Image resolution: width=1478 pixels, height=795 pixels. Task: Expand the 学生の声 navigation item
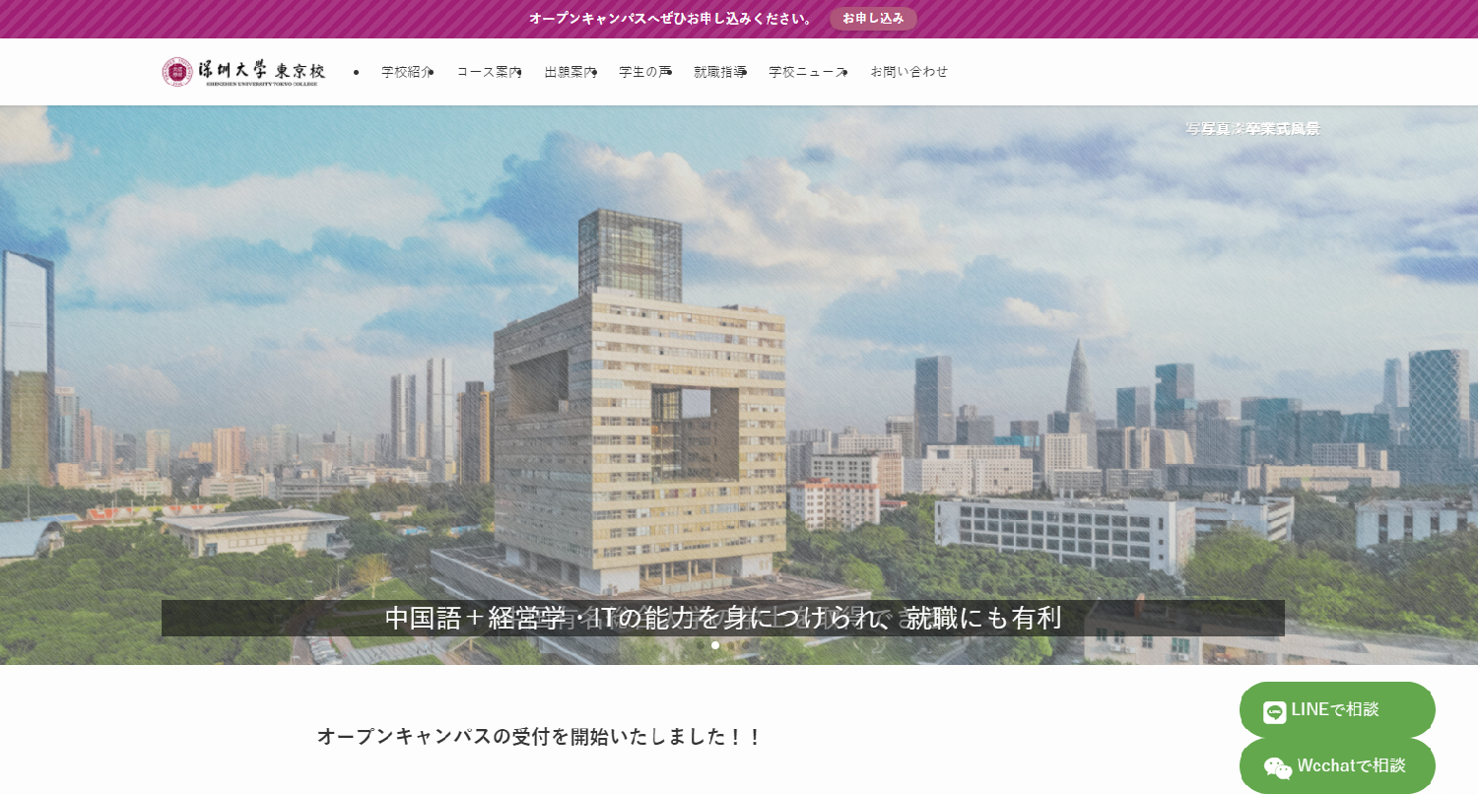tap(644, 72)
